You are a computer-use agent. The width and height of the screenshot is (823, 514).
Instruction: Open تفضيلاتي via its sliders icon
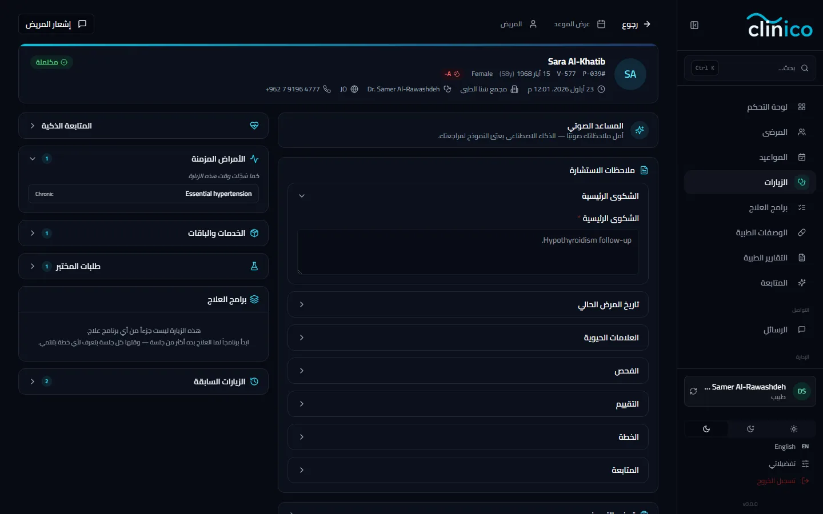(x=805, y=464)
